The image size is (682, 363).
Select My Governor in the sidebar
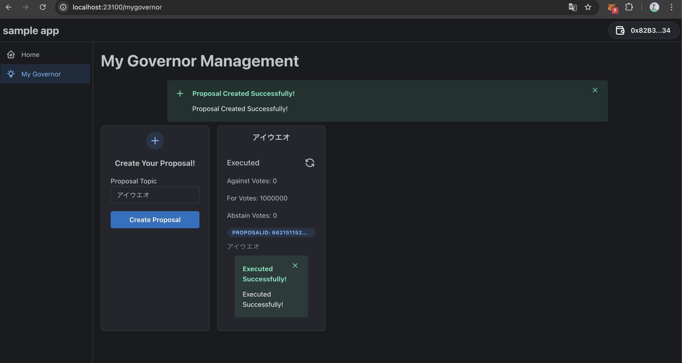click(x=41, y=74)
